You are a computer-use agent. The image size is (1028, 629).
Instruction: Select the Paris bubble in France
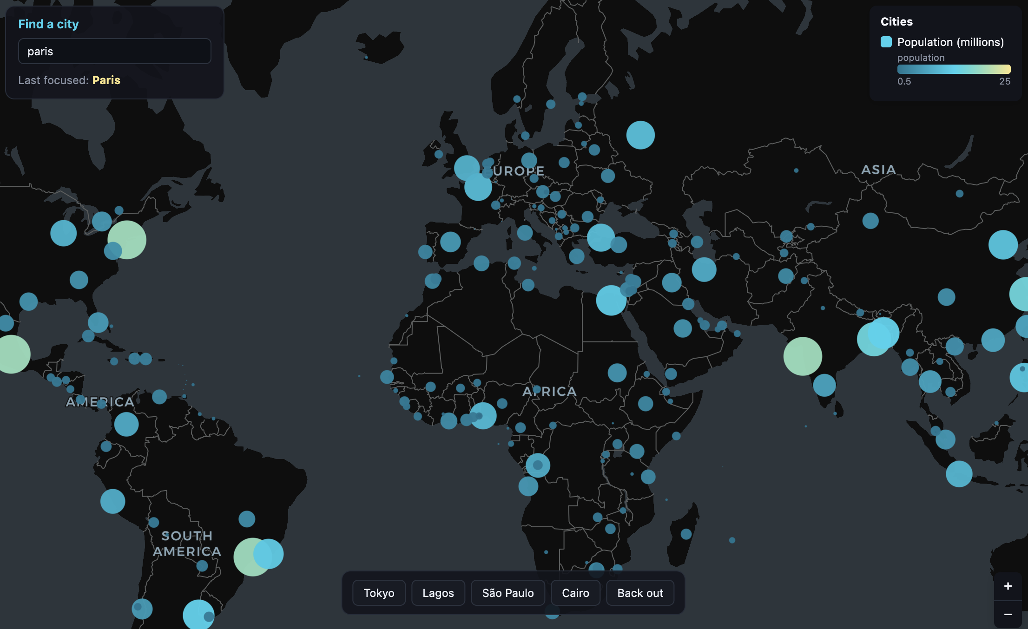pos(478,187)
